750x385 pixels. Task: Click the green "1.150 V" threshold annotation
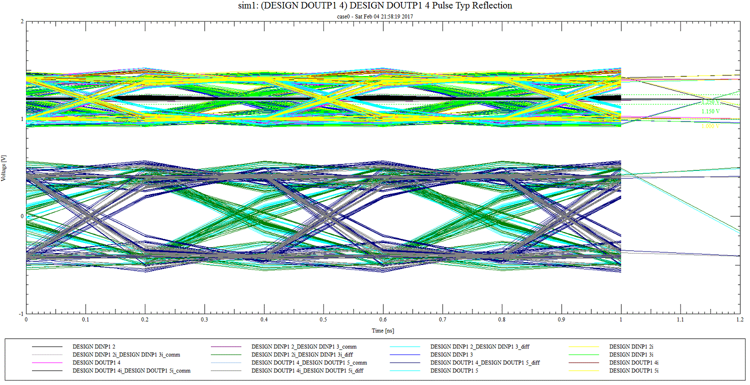[710, 111]
